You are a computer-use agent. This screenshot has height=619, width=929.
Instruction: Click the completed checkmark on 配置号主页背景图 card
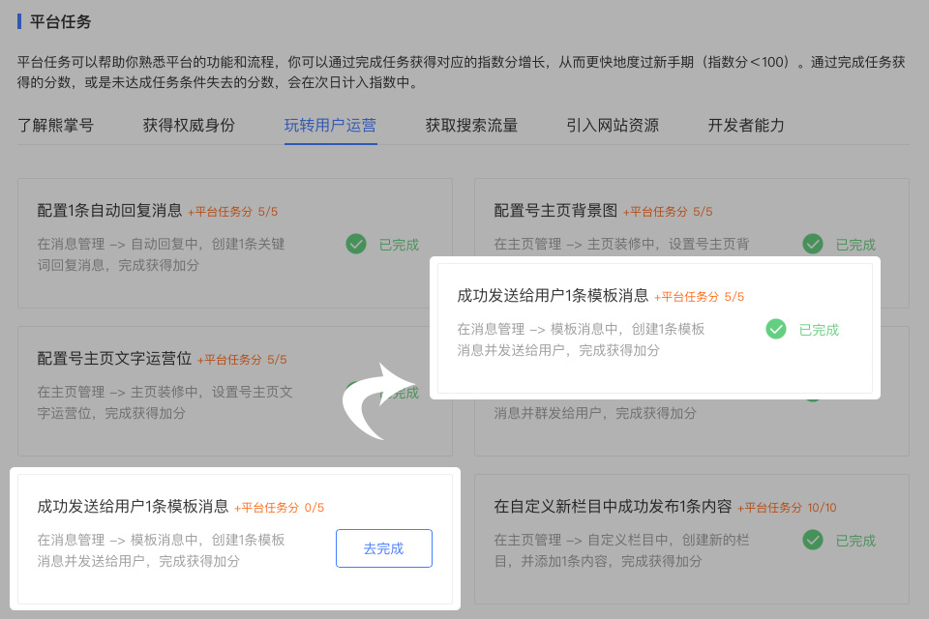813,245
